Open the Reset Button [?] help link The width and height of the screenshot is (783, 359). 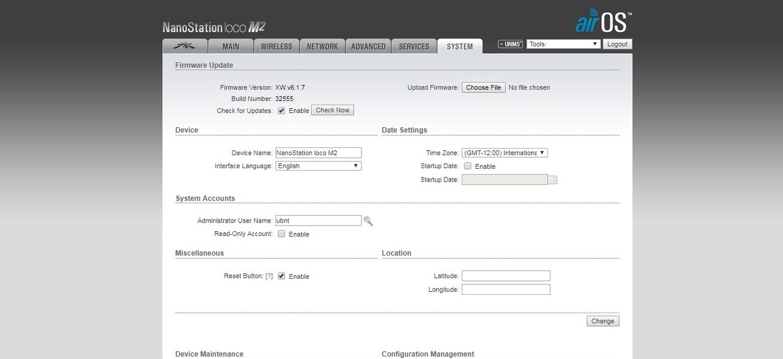tap(269, 276)
